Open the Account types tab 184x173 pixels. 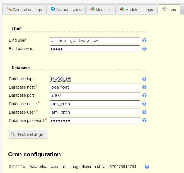click(66, 9)
